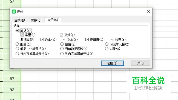This screenshot has height=100, width=178.
Task: Toggle the 常量(O) checkbox
Action: (22, 35)
